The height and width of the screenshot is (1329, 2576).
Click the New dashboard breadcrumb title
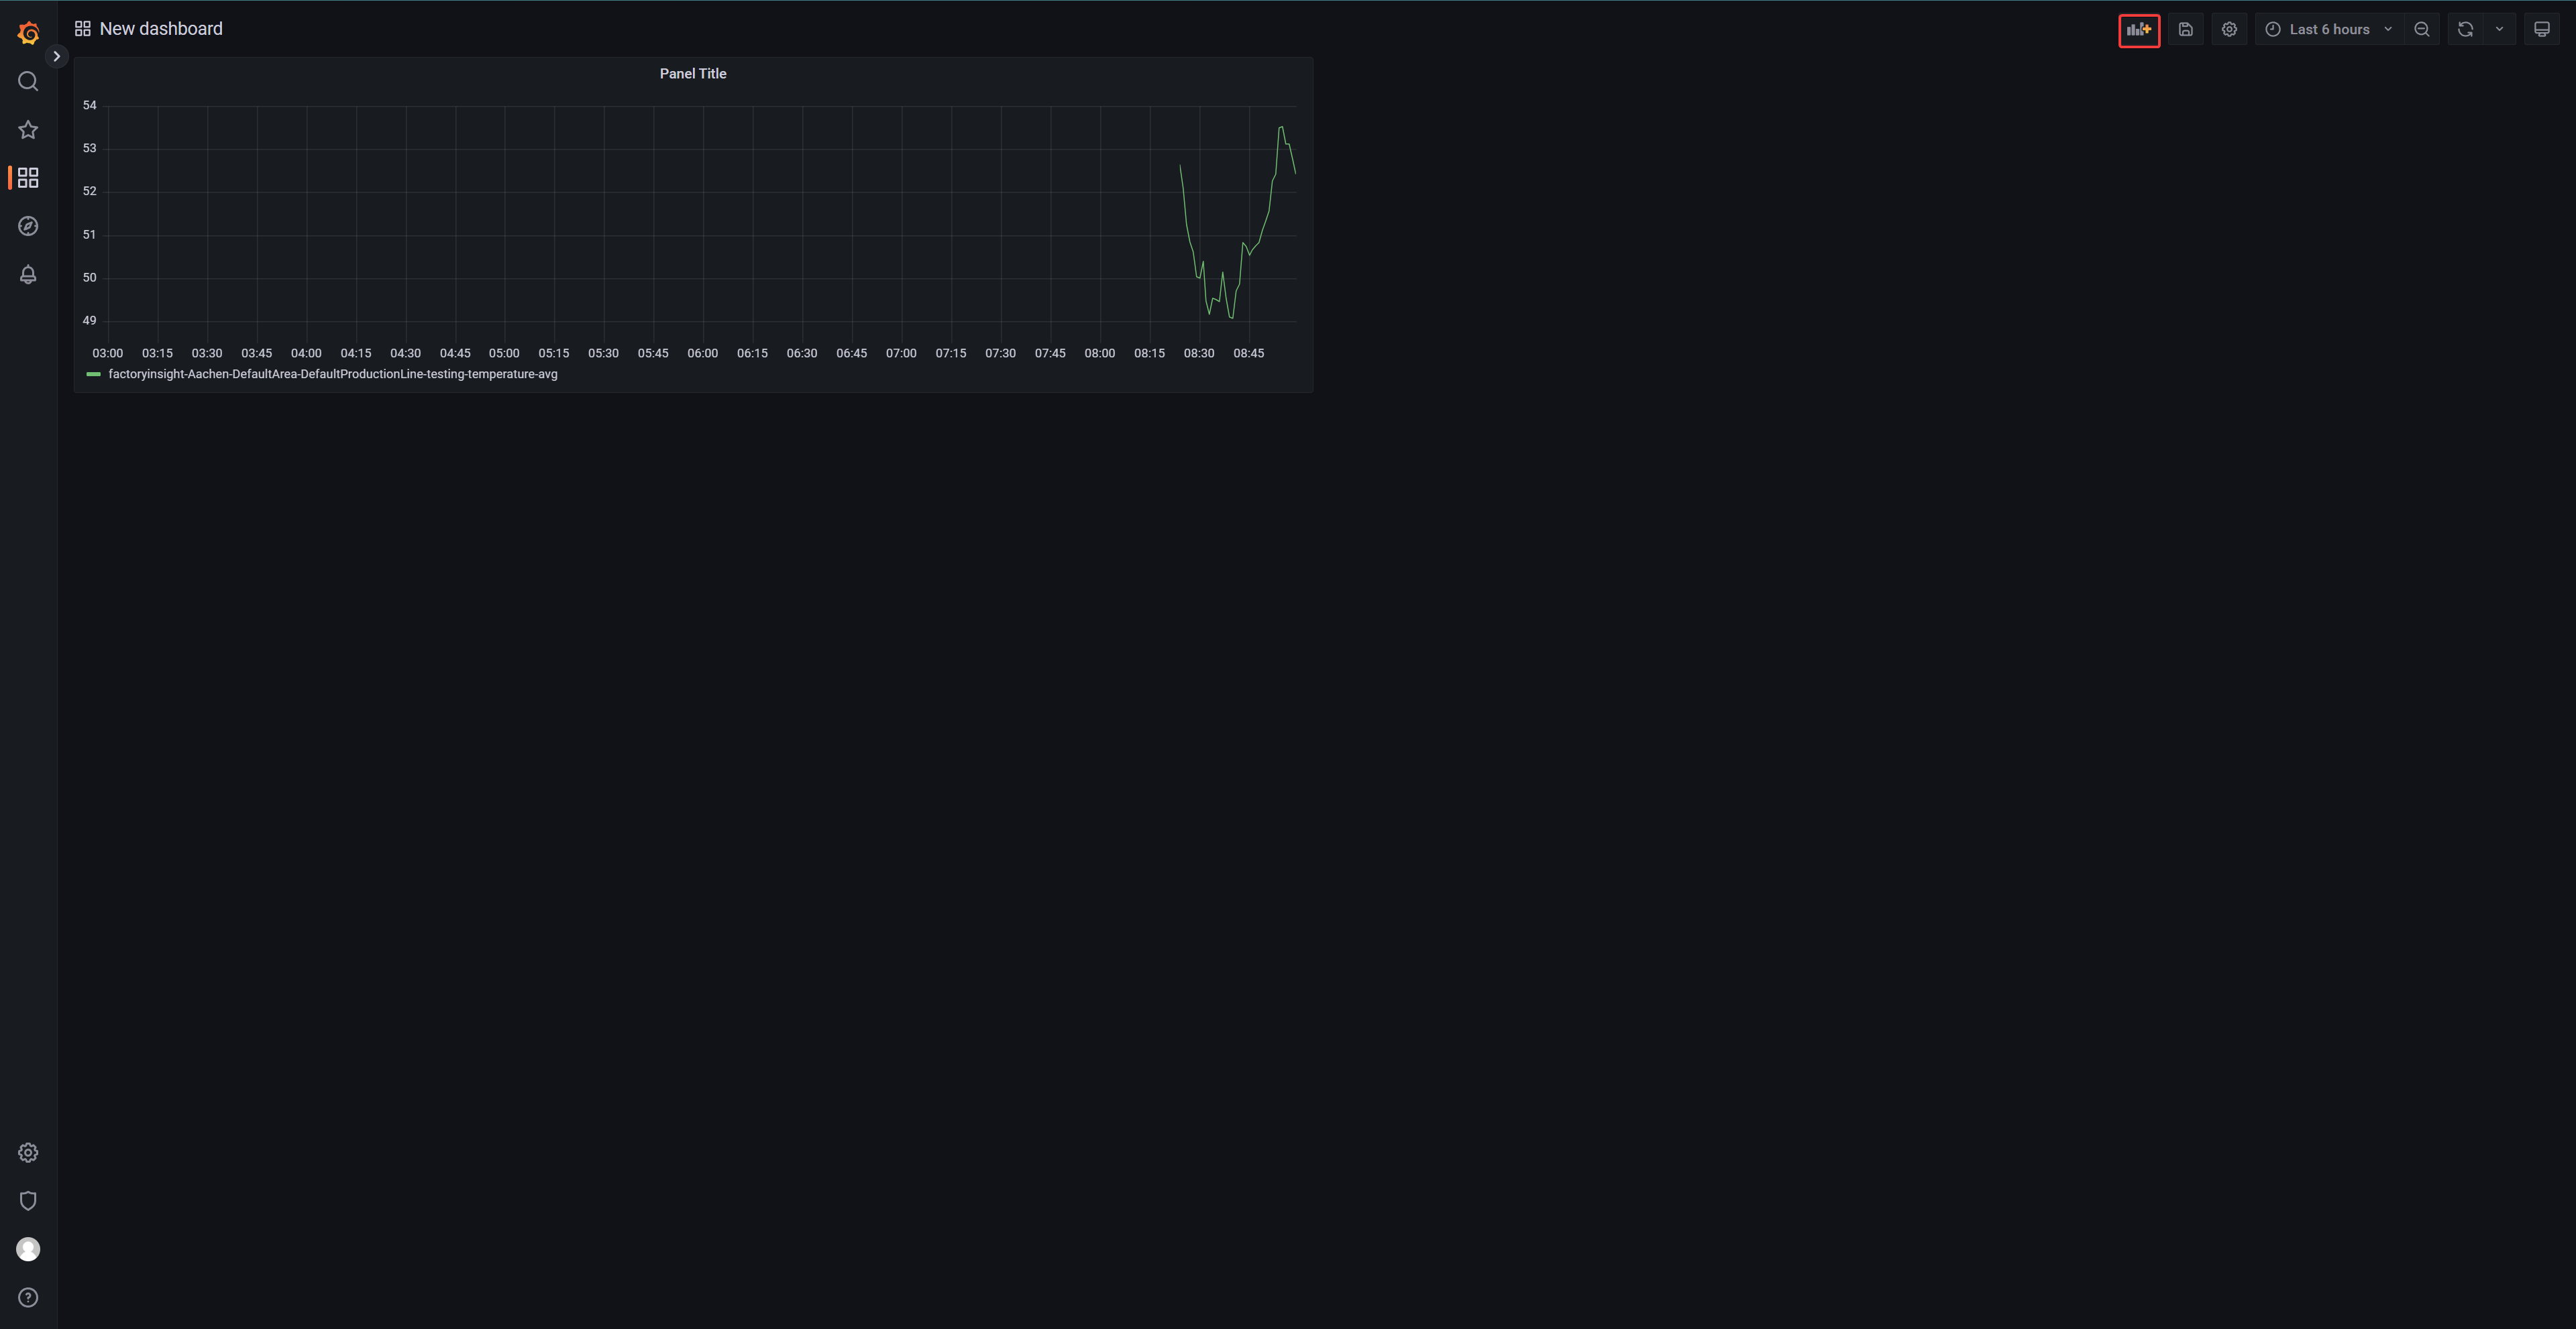click(x=161, y=29)
